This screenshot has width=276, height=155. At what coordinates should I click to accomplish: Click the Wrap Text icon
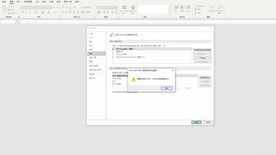click(x=82, y=7)
